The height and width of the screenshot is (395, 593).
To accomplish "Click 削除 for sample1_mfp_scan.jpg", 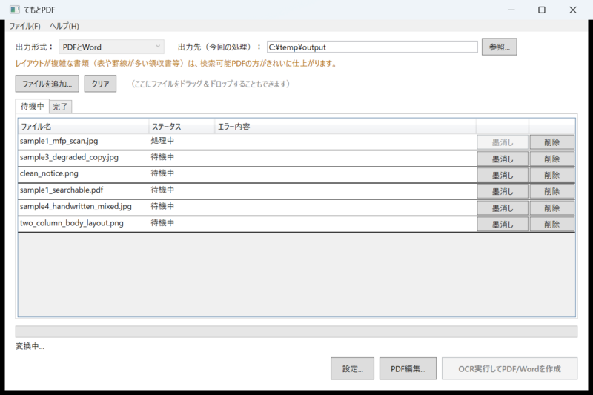I will pos(551,142).
